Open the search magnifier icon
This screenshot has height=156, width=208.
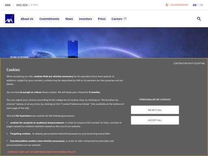click(x=199, y=19)
